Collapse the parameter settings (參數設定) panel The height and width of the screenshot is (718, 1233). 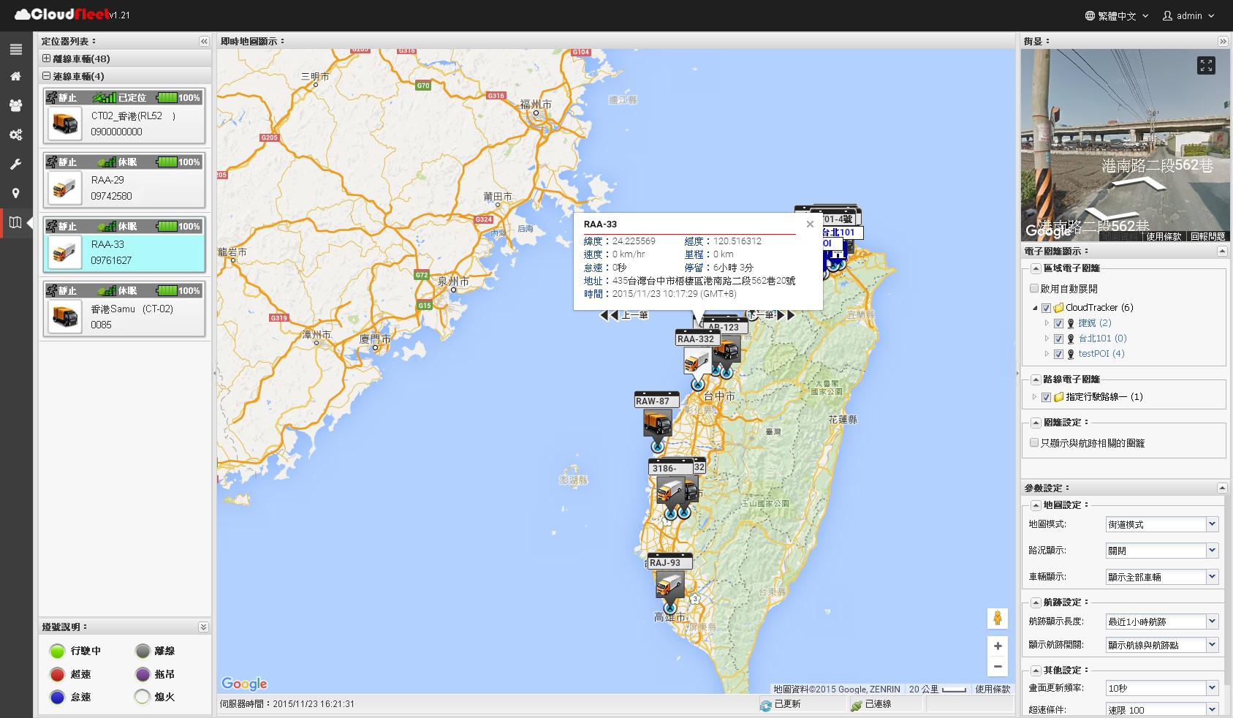(1222, 488)
